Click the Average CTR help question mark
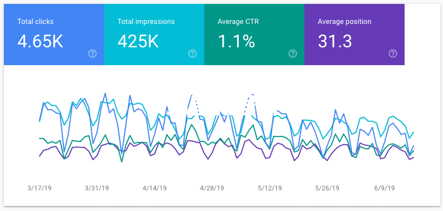Image resolution: width=443 pixels, height=211 pixels. coord(293,53)
